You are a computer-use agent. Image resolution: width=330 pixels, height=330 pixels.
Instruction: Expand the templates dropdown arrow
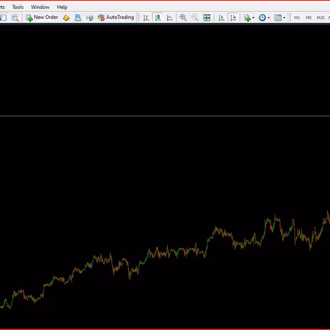[x=284, y=18]
